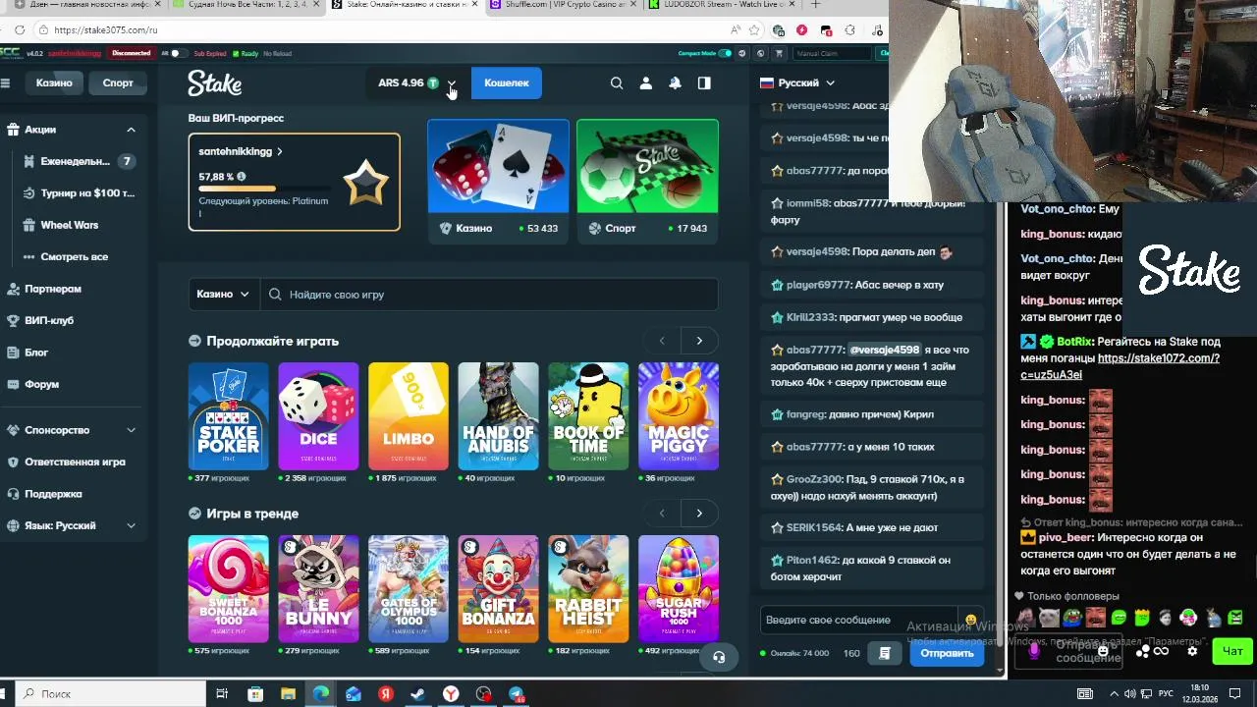The image size is (1257, 707).
Task: Toggle the Ready checkbox
Action: click(x=236, y=53)
